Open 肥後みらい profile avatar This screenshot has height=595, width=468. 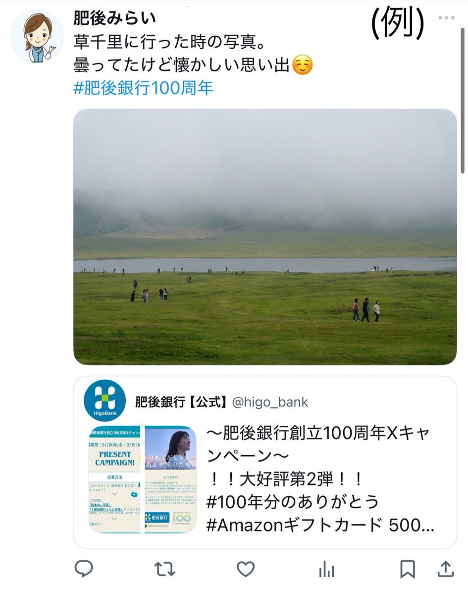point(37,37)
